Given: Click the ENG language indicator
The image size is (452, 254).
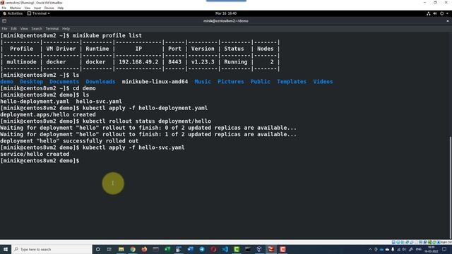Looking at the screenshot, I should pyautogui.click(x=419, y=249).
